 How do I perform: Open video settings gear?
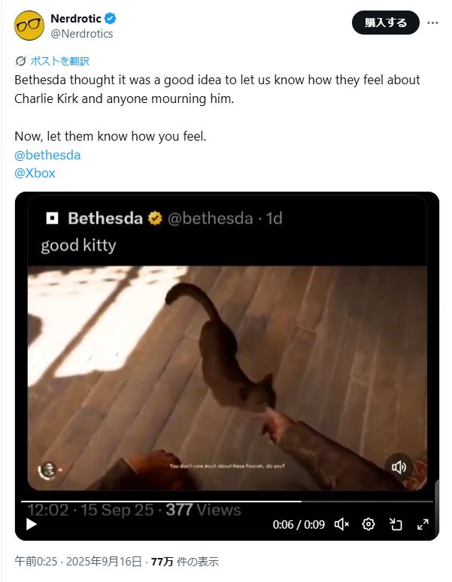point(368,524)
